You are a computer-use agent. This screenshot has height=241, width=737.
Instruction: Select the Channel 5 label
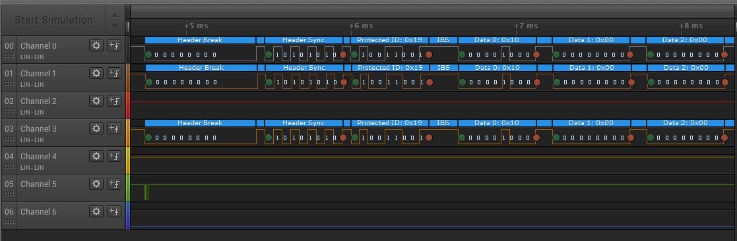click(38, 184)
